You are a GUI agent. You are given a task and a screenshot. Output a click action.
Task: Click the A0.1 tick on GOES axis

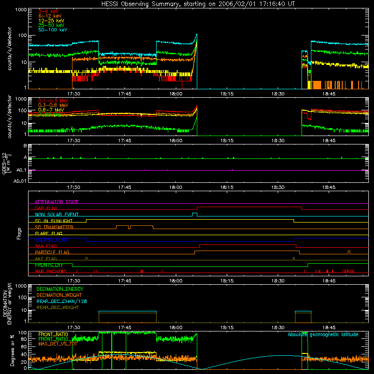pyautogui.click(x=22, y=170)
